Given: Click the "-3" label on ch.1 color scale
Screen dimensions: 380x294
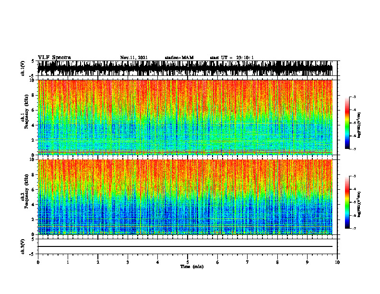Looking at the screenshot, I should 354,97.
